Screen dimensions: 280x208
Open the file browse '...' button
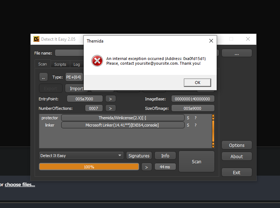237,53
